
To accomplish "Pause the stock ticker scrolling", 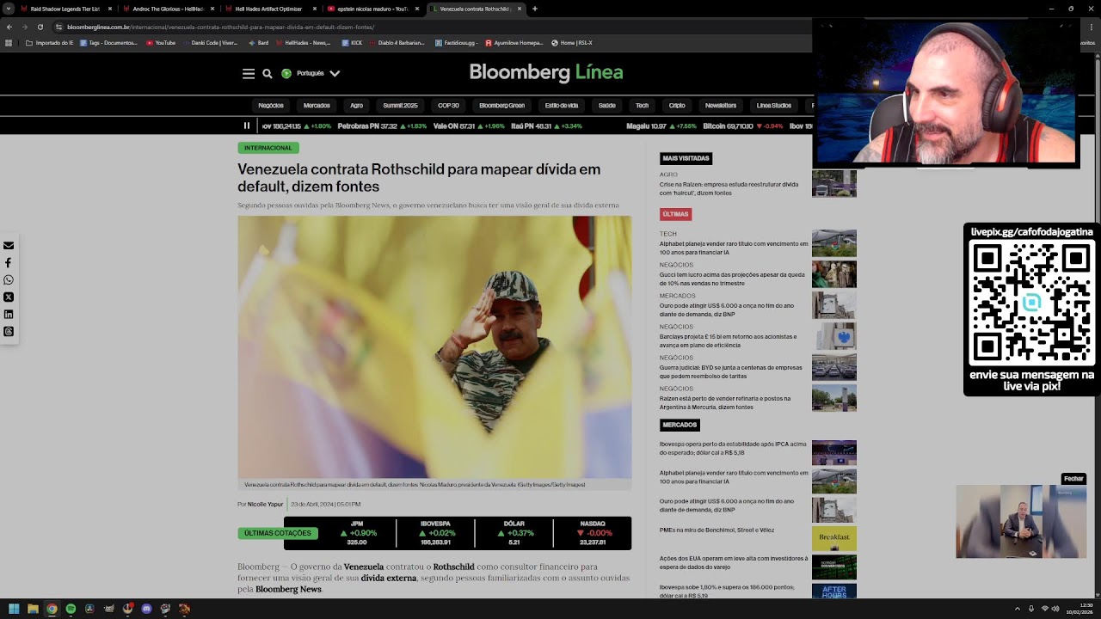I will 247,126.
